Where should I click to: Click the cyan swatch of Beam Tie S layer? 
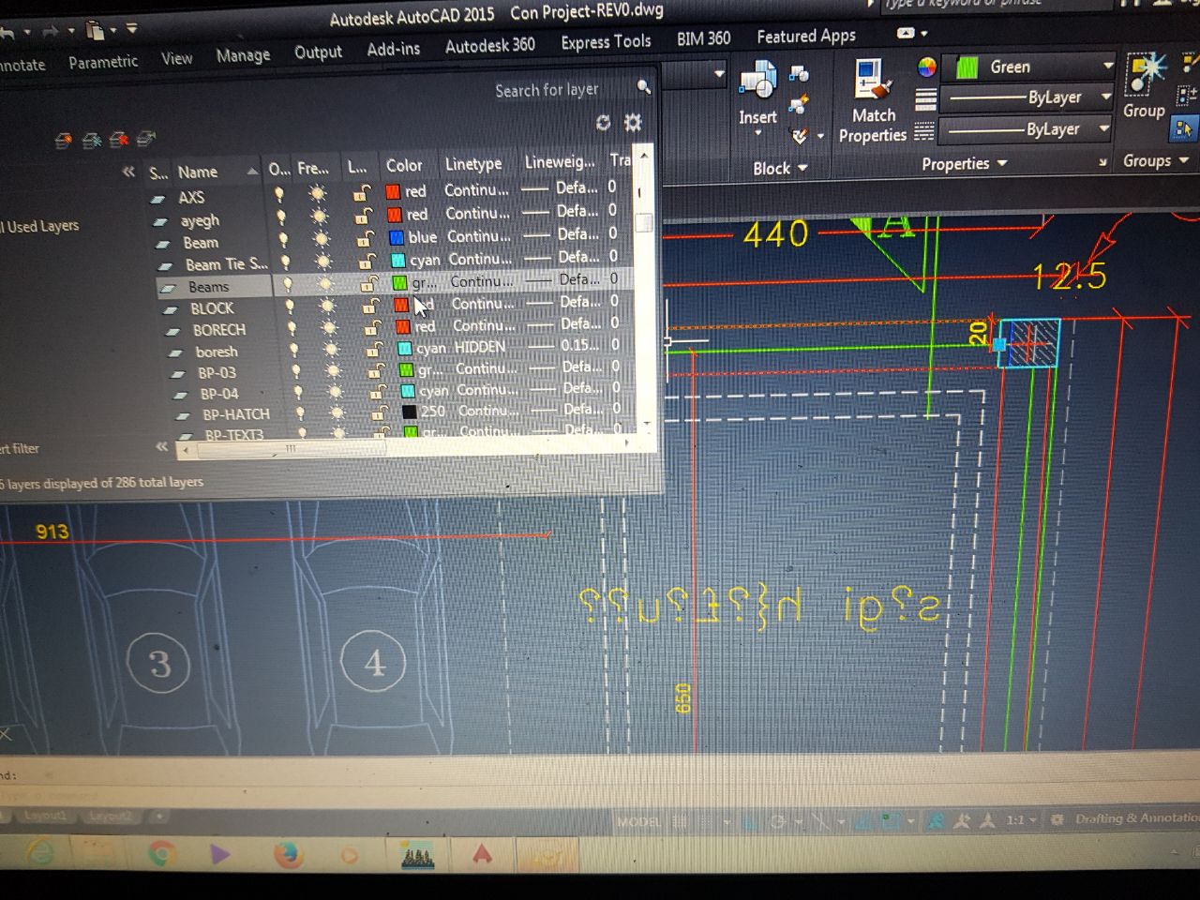(397, 260)
